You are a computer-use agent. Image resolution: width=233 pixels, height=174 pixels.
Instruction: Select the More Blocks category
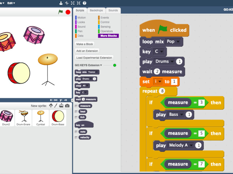[x=108, y=36]
